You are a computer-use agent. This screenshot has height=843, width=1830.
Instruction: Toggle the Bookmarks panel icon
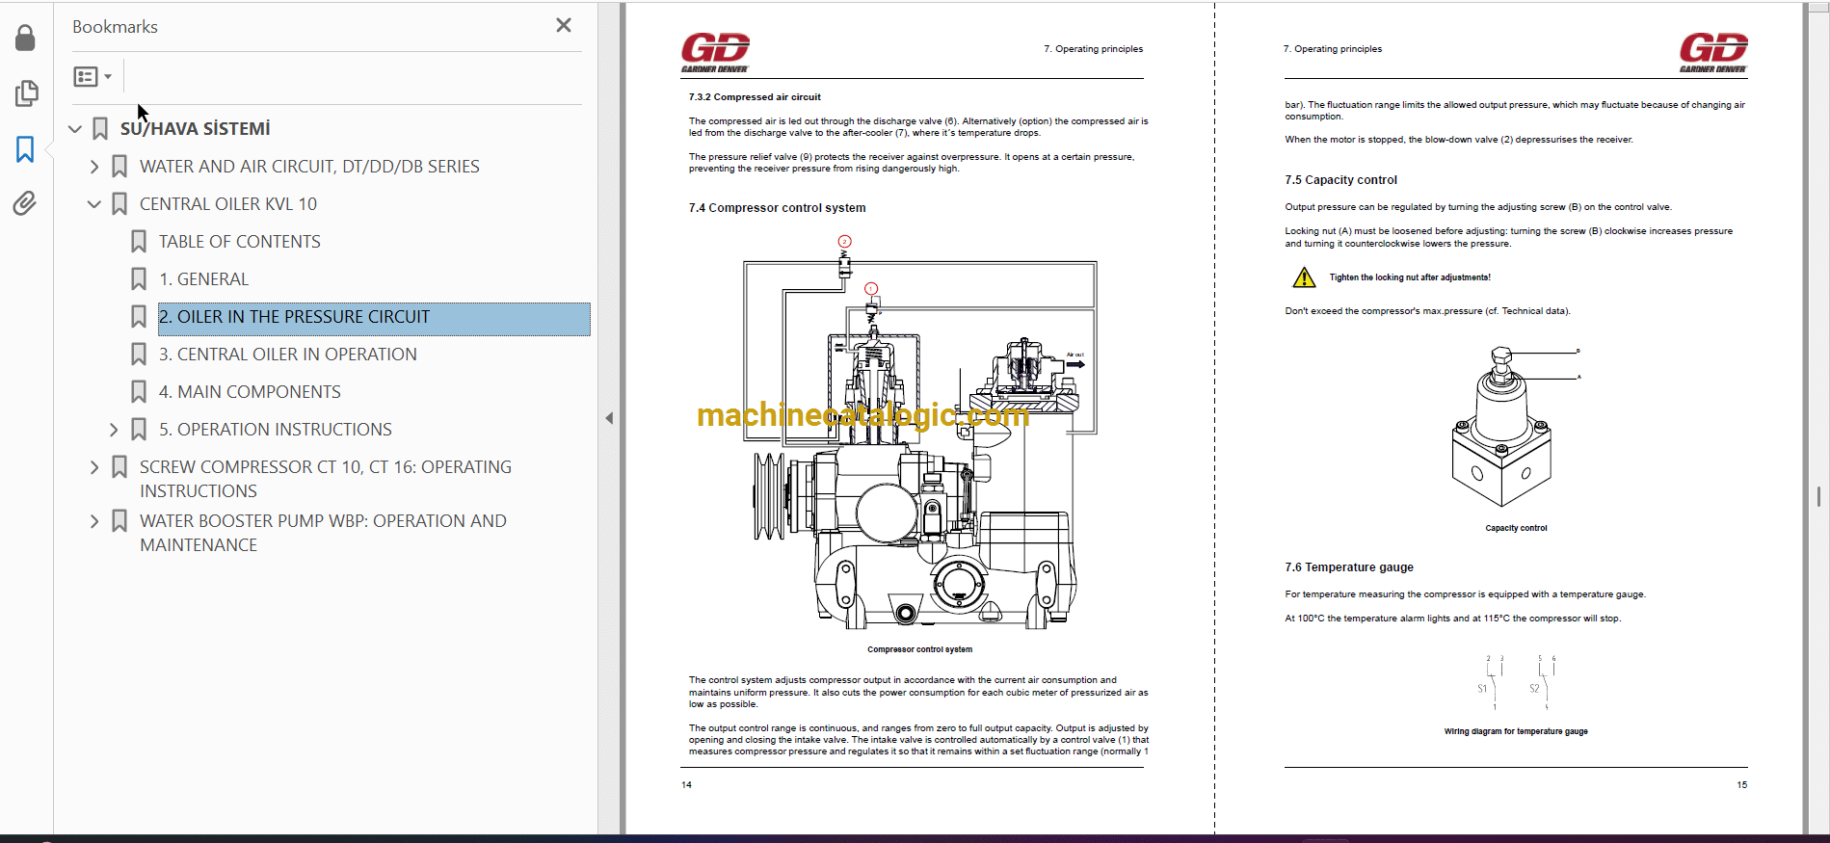[x=25, y=149]
